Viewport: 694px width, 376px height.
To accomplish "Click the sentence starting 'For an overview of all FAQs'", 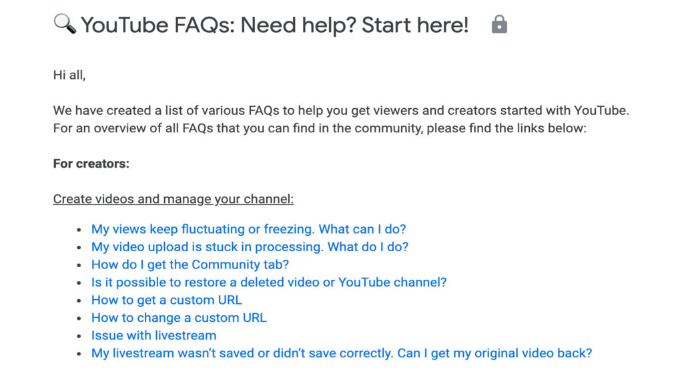I will (319, 128).
